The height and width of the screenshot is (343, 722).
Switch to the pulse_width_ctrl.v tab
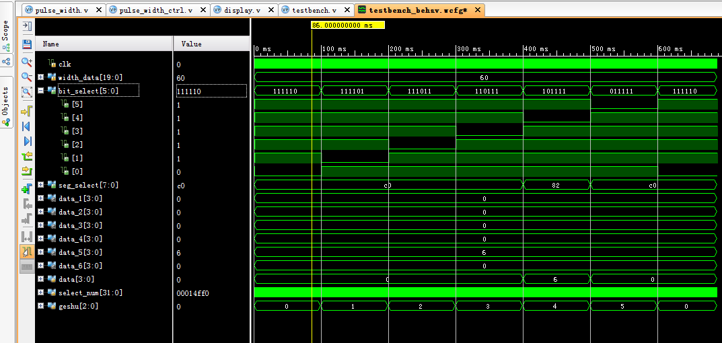tap(155, 10)
